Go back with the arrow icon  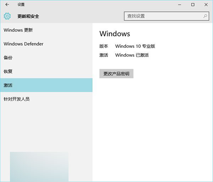(7, 5)
